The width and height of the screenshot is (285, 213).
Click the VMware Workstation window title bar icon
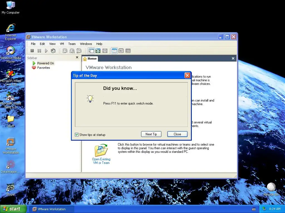point(28,37)
